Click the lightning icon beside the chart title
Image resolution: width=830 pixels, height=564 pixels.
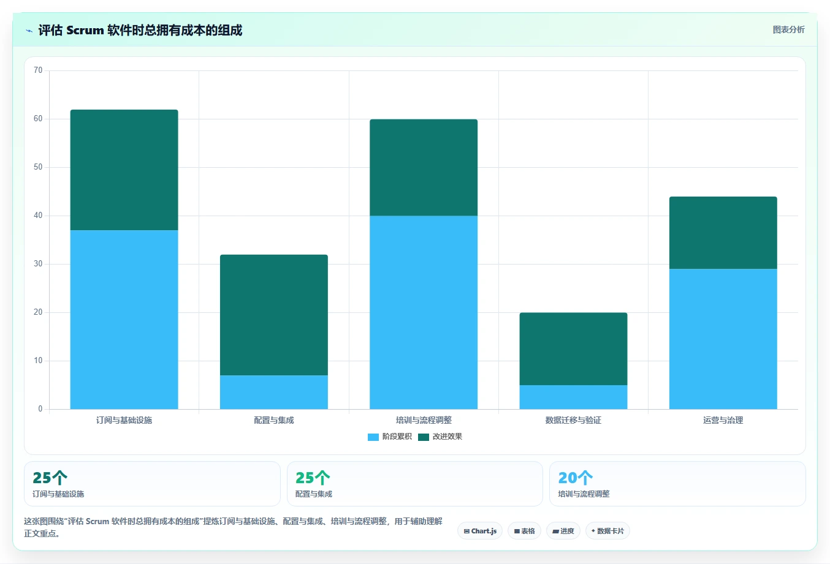[29, 31]
